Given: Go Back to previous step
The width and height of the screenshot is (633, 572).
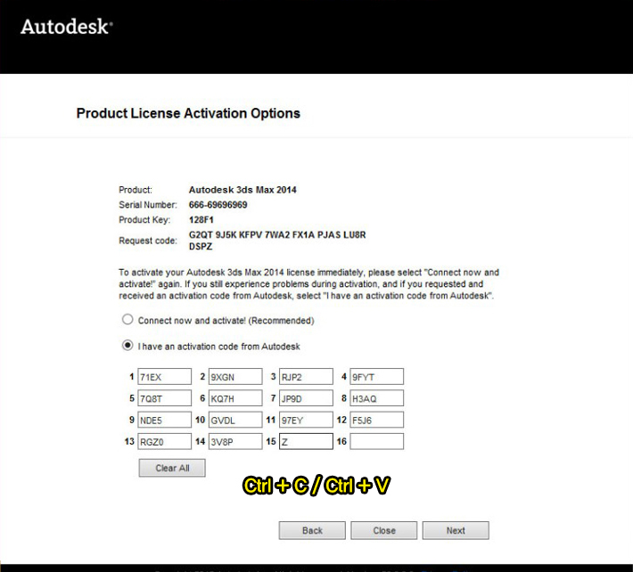Looking at the screenshot, I should 312,530.
